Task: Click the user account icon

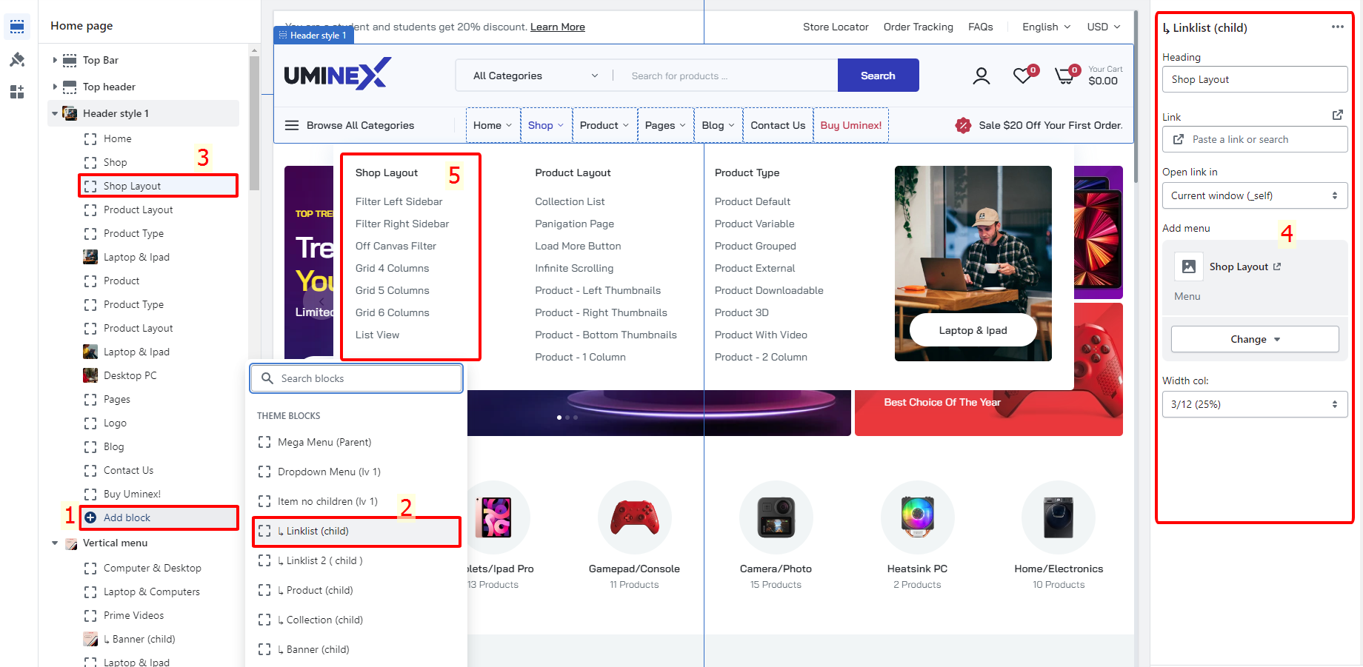Action: [x=981, y=76]
